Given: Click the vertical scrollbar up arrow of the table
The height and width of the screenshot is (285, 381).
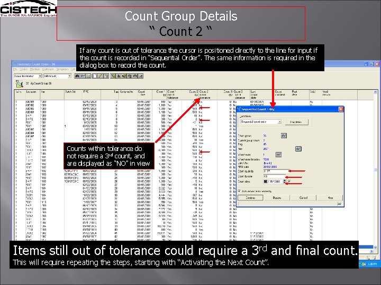Looking at the screenshot, I should [x=375, y=92].
